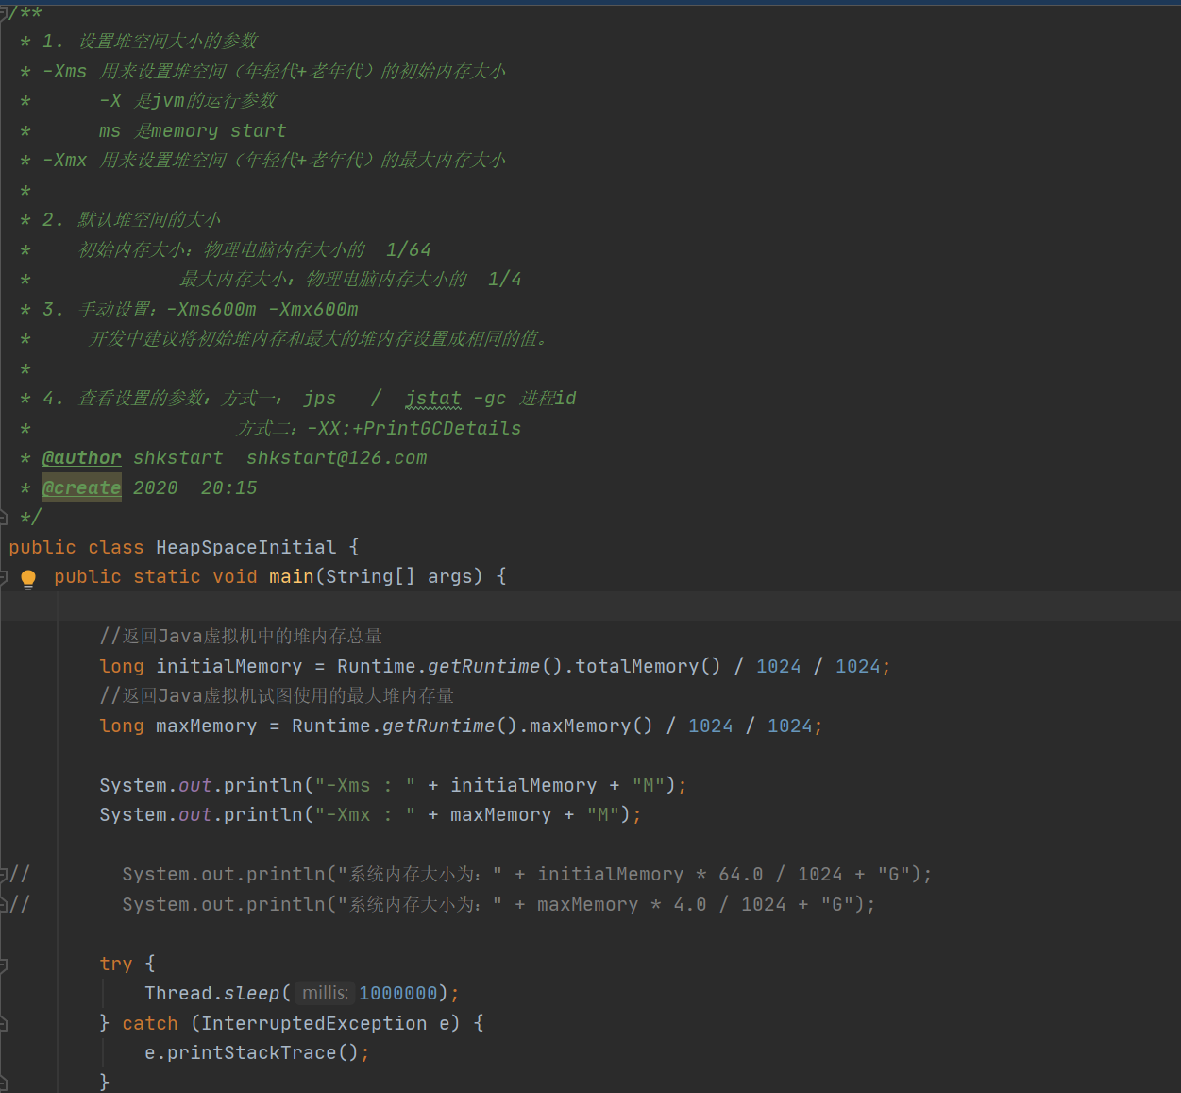Click InterruptedException in the catch clause
The height and width of the screenshot is (1093, 1181).
[x=314, y=1023]
